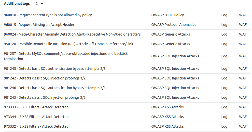Open rule 981243 classic SQL injection probings 2/2
The height and width of the screenshot is (132, 252).
click(x=45, y=97)
